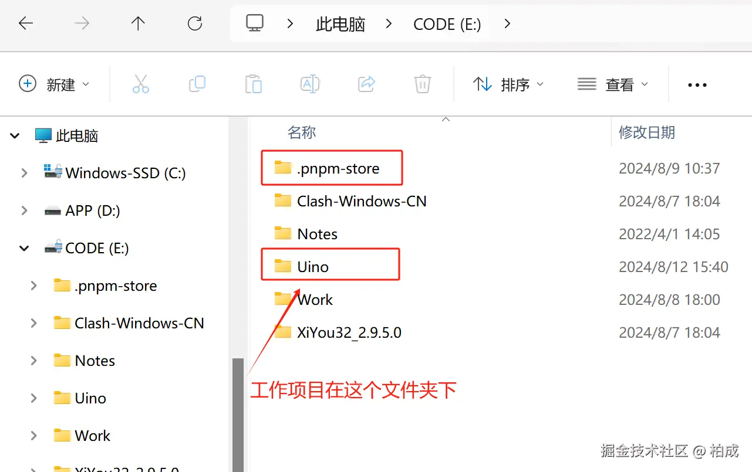Go up one folder level

tap(138, 23)
